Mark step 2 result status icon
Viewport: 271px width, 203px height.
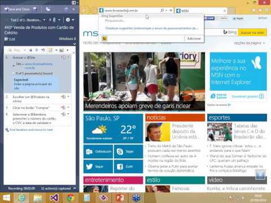pos(63,97)
